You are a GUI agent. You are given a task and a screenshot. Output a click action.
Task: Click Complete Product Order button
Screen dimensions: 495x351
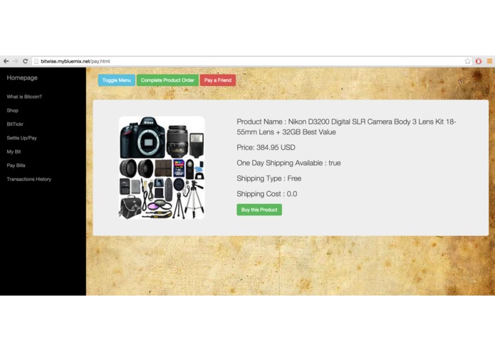click(167, 80)
